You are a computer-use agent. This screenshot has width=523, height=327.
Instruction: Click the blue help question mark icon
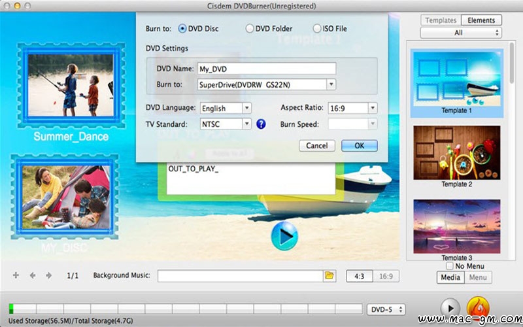click(x=261, y=124)
